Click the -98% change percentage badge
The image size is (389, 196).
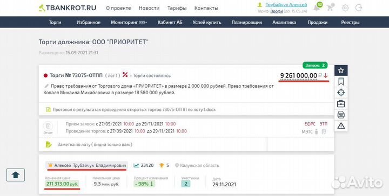pyautogui.click(x=144, y=184)
